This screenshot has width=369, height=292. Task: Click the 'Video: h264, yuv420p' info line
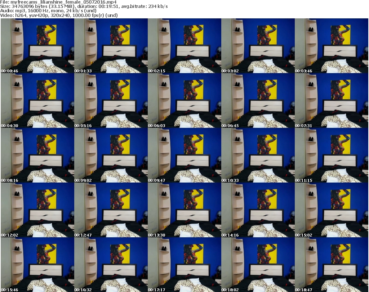click(x=59, y=15)
